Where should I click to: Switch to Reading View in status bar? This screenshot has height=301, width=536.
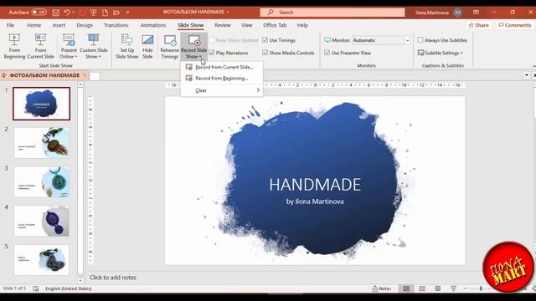[437, 288]
